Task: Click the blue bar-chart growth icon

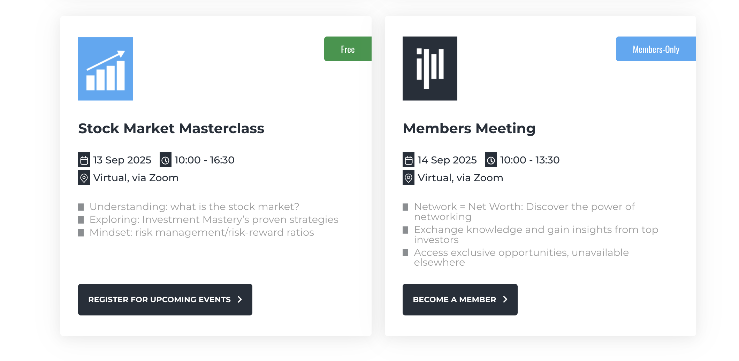Action: tap(105, 69)
